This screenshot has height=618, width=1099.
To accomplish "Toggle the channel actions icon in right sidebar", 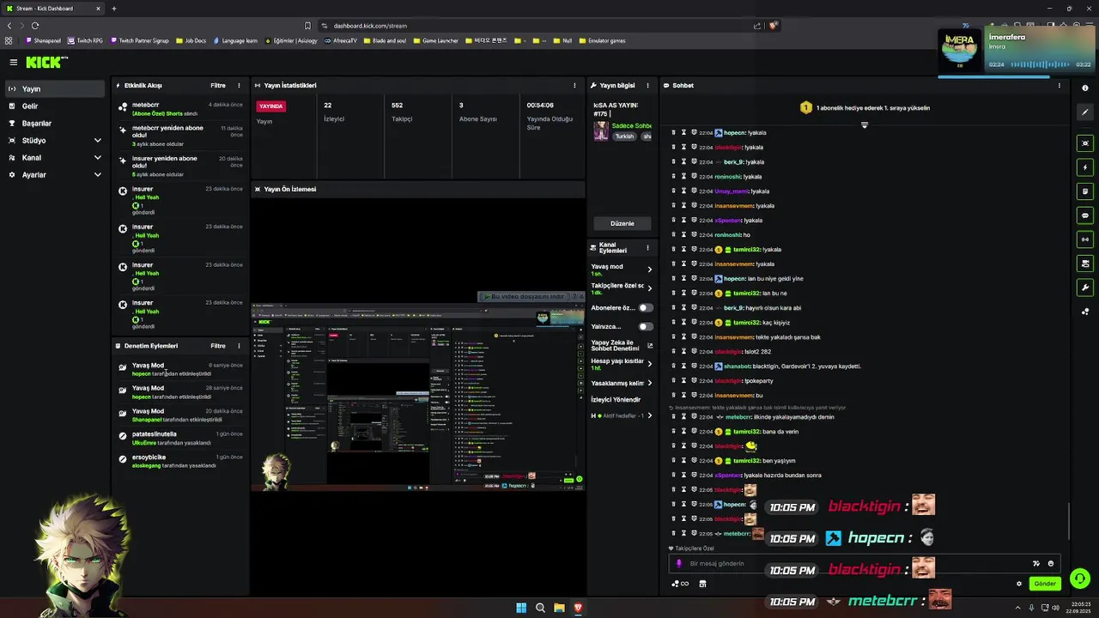I will 1085,264.
